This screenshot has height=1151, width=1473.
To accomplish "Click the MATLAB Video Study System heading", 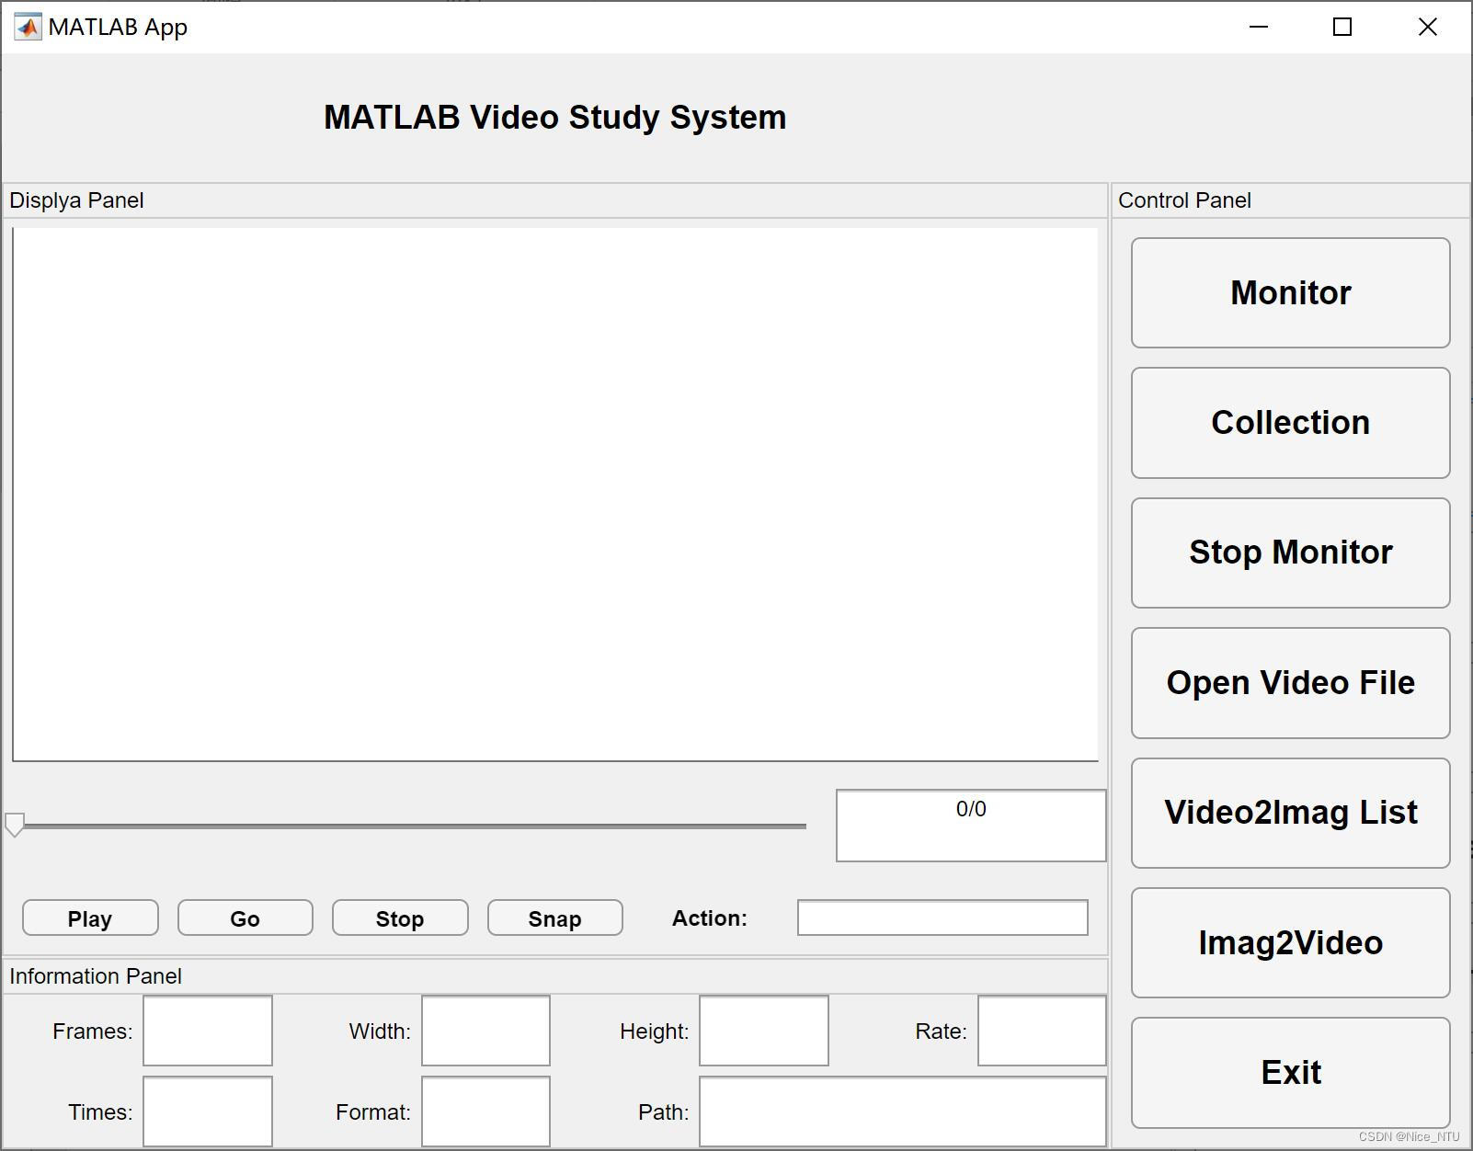I will tap(555, 118).
